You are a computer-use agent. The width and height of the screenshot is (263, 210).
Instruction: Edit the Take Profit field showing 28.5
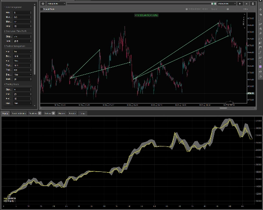coord(22,41)
